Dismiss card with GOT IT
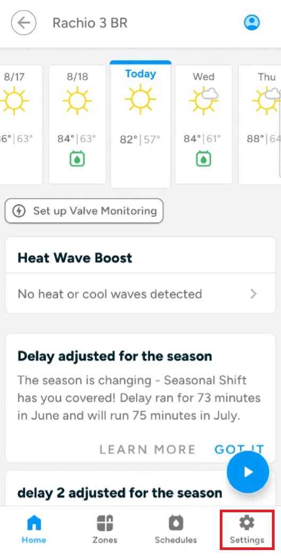 (239, 450)
